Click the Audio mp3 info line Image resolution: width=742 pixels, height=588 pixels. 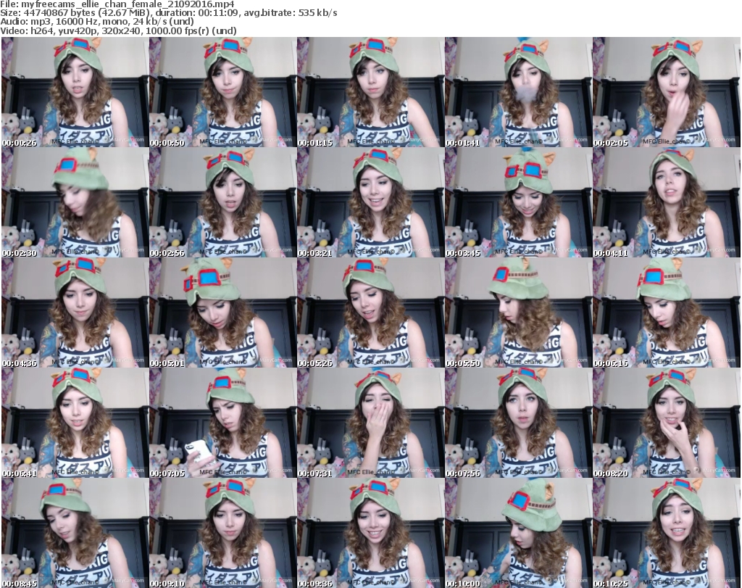97,22
